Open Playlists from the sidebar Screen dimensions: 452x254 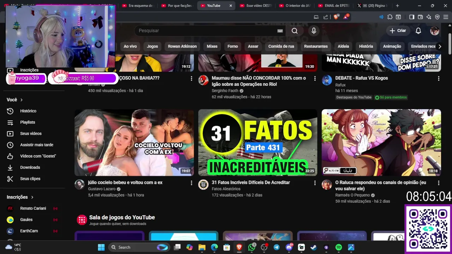28,122
